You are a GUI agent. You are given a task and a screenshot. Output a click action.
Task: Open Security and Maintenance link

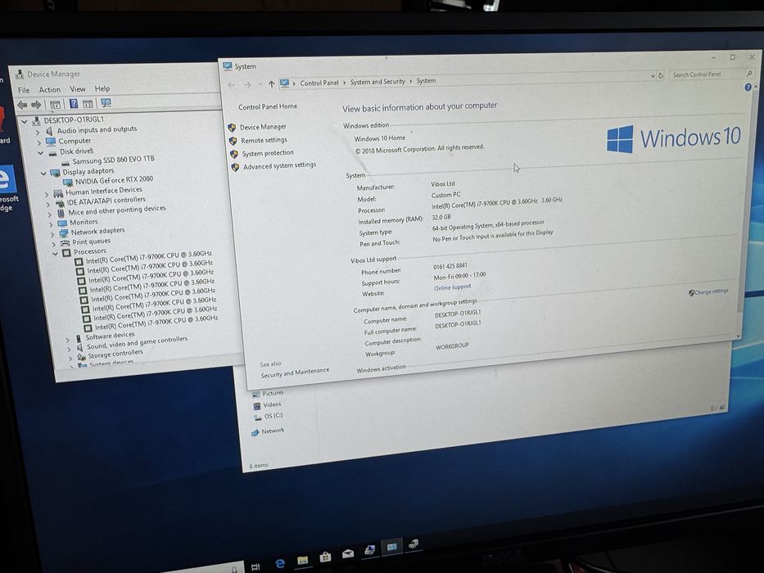pos(295,372)
